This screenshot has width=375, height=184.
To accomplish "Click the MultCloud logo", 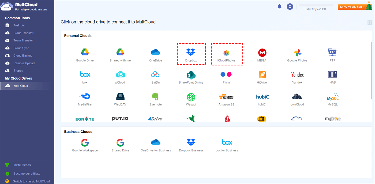I will [24, 7].
